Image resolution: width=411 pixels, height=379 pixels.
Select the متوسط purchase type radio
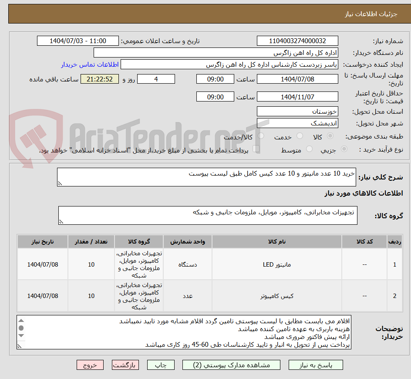[309, 149]
